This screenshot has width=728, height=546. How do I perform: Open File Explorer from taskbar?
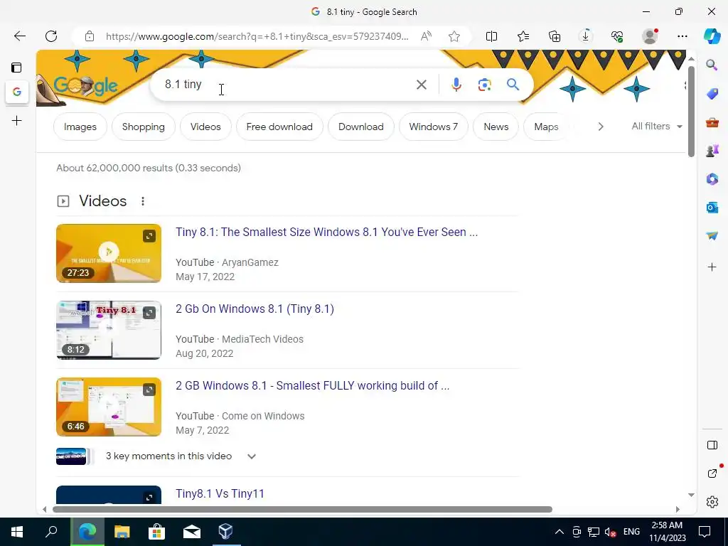pos(122,532)
